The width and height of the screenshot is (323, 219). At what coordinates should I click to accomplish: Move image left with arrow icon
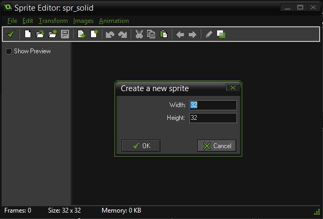tap(180, 35)
